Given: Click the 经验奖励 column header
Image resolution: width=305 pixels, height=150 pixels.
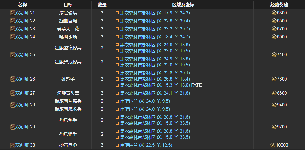Looking at the screenshot, I should 279,5.
